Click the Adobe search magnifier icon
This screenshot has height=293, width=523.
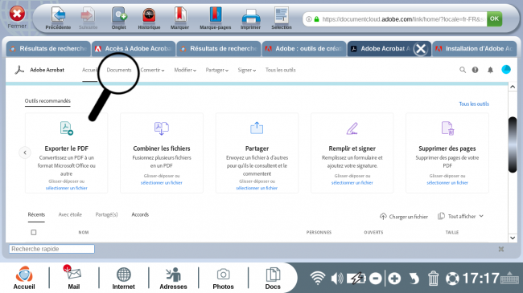pyautogui.click(x=463, y=70)
